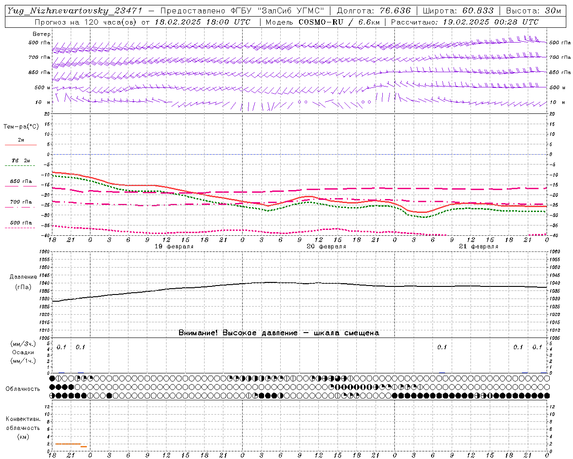
Task: Select the text Предоставлено ФГБУ "ЗапСиб УГМС"
Action: click(x=242, y=11)
